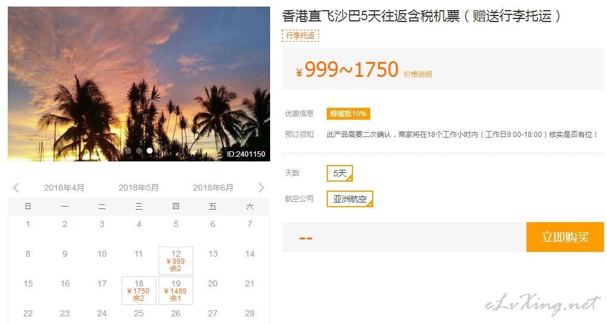Select April 12 priced ¥999
Viewport: 607px width, 324px height.
point(176,261)
